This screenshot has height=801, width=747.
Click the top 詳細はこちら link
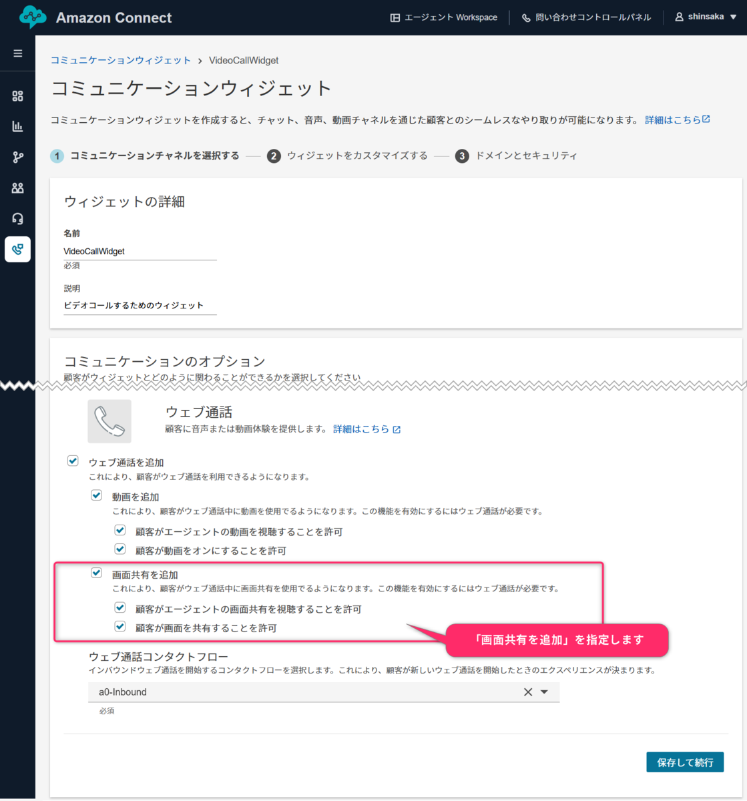(673, 120)
